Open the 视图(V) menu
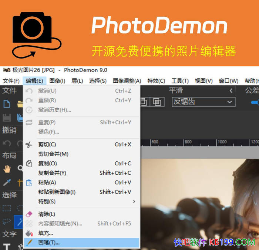The width and height of the screenshot is (259, 250). point(203,81)
